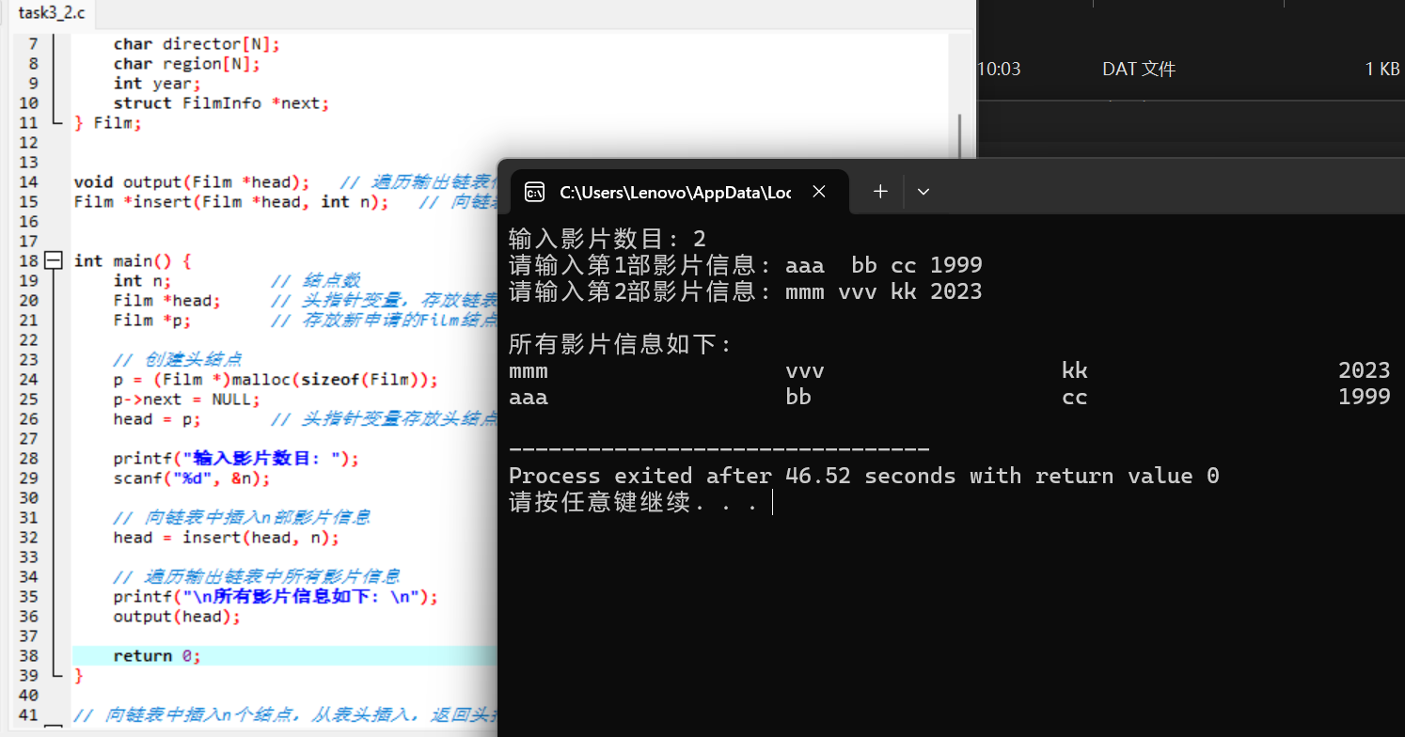1405x737 pixels.
Task: Click the 10:03 time cell in file explorer
Action: tap(1000, 69)
